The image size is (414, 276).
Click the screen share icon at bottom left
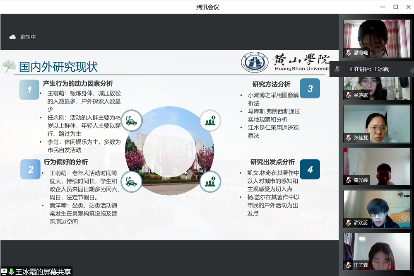pyautogui.click(x=4, y=272)
